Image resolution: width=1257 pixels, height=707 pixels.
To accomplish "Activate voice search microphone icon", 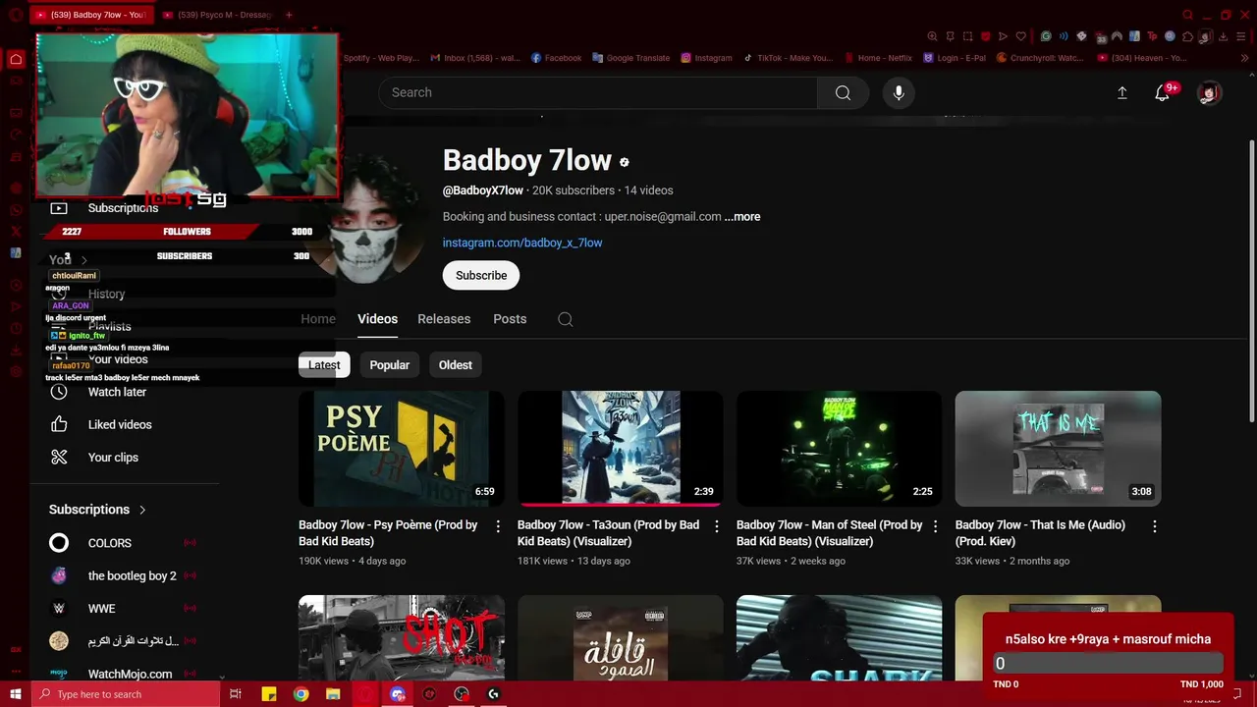I will coord(899,92).
